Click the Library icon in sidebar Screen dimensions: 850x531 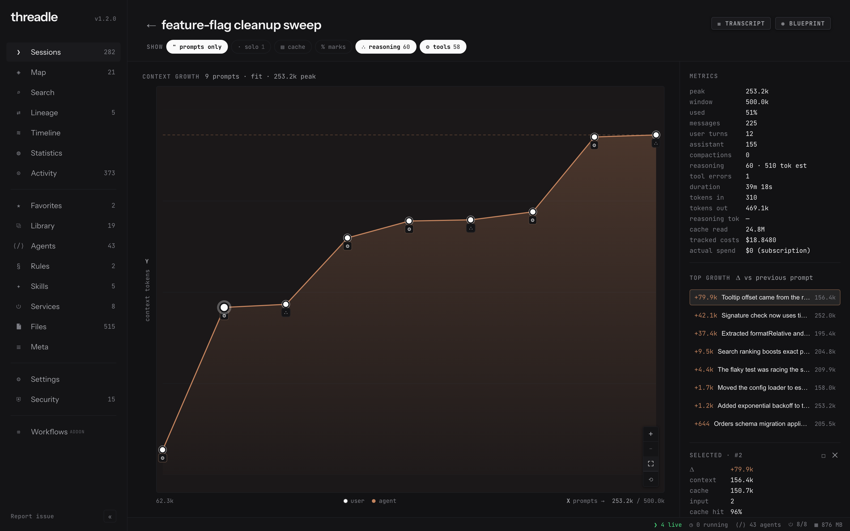[19, 226]
